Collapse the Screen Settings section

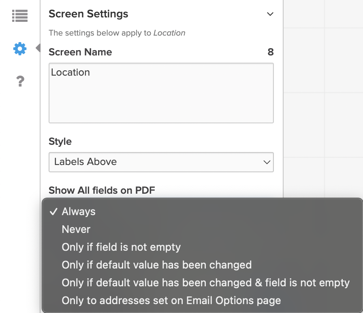point(270,14)
